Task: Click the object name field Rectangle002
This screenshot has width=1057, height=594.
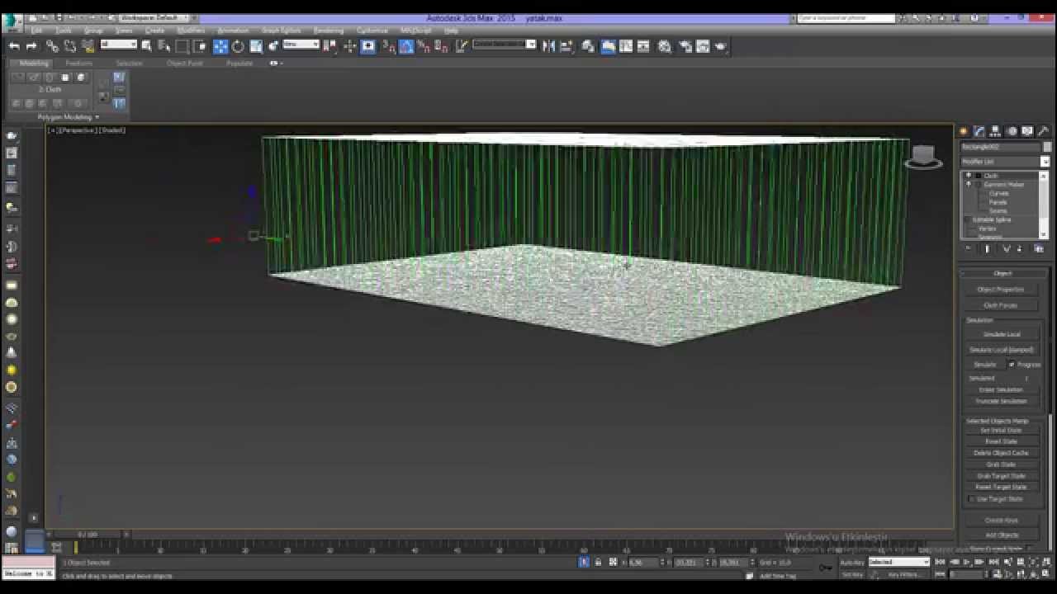Action: 1000,147
